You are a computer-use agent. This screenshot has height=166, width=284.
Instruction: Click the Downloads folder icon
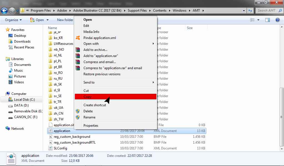tap(11, 41)
